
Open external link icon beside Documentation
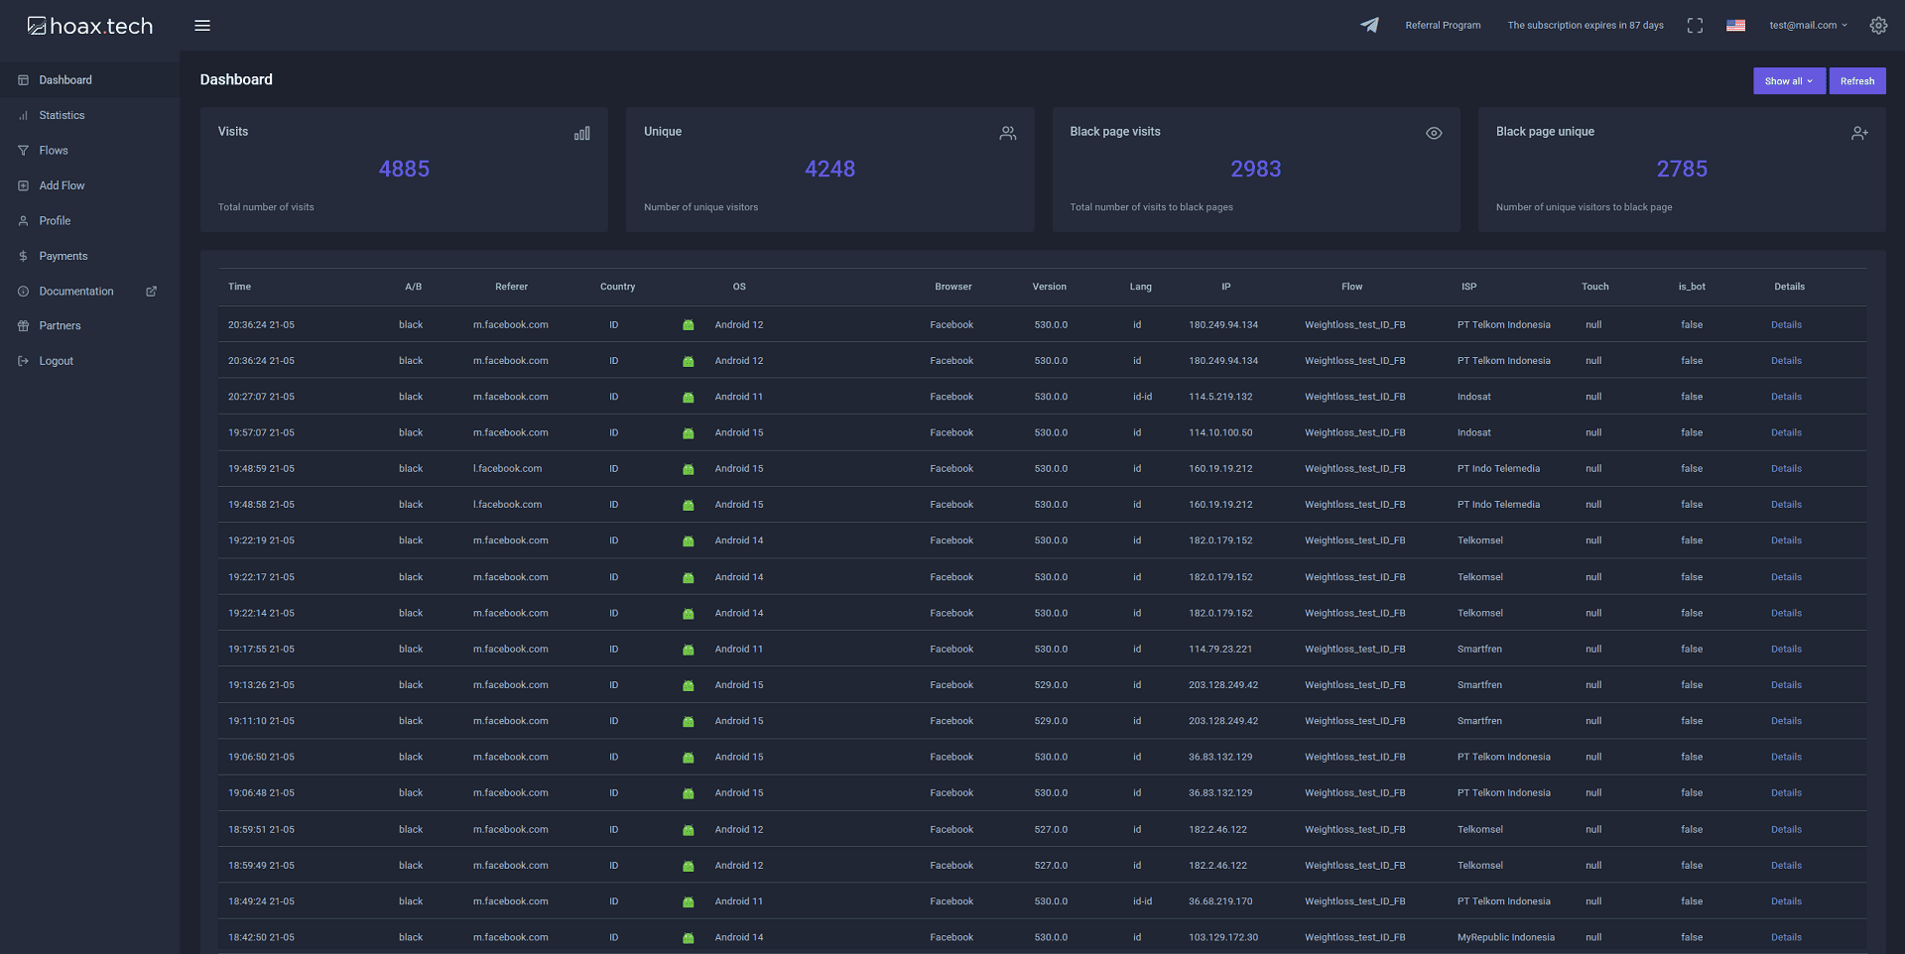152,292
